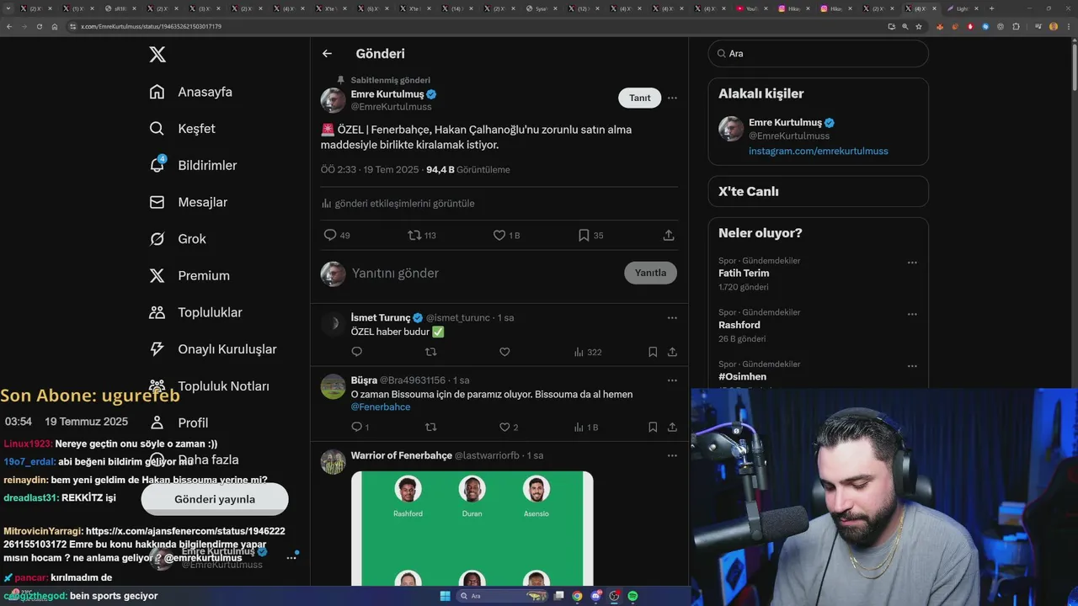The image size is (1078, 606).
Task: Like İsmet Turunç's reply
Action: click(x=504, y=352)
